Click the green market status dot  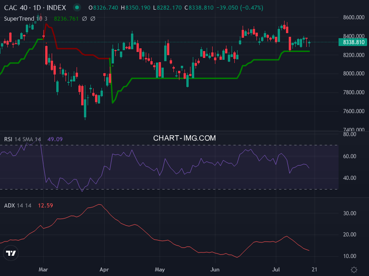coord(77,7)
